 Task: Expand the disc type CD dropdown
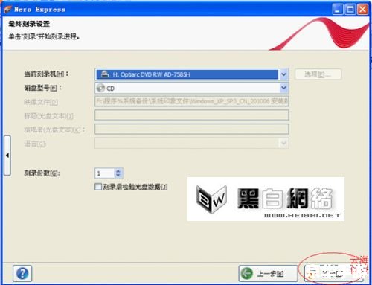pyautogui.click(x=283, y=88)
